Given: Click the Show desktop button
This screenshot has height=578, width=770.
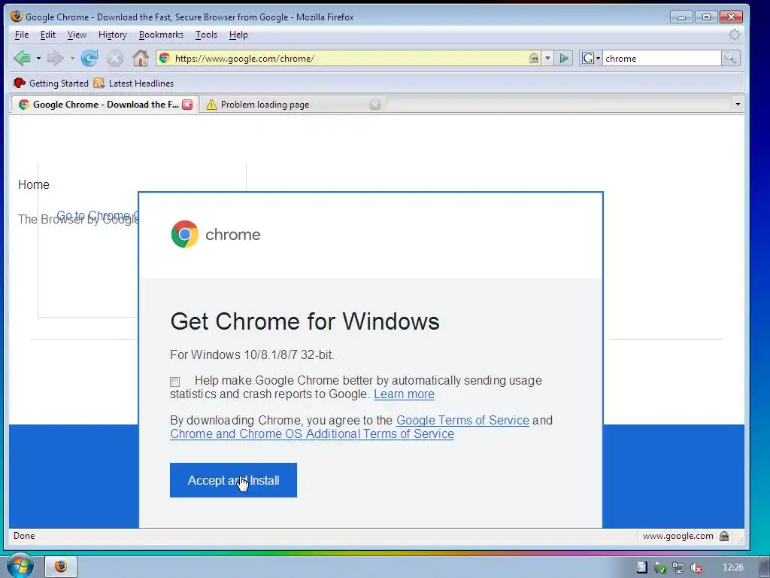Looking at the screenshot, I should (x=764, y=567).
